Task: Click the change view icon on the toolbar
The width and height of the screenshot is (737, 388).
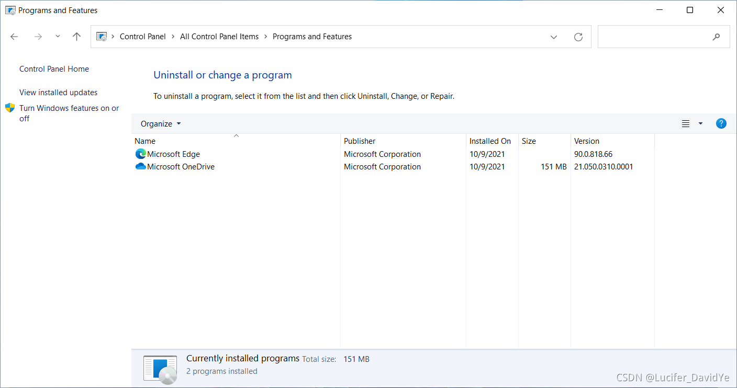Action: [686, 123]
